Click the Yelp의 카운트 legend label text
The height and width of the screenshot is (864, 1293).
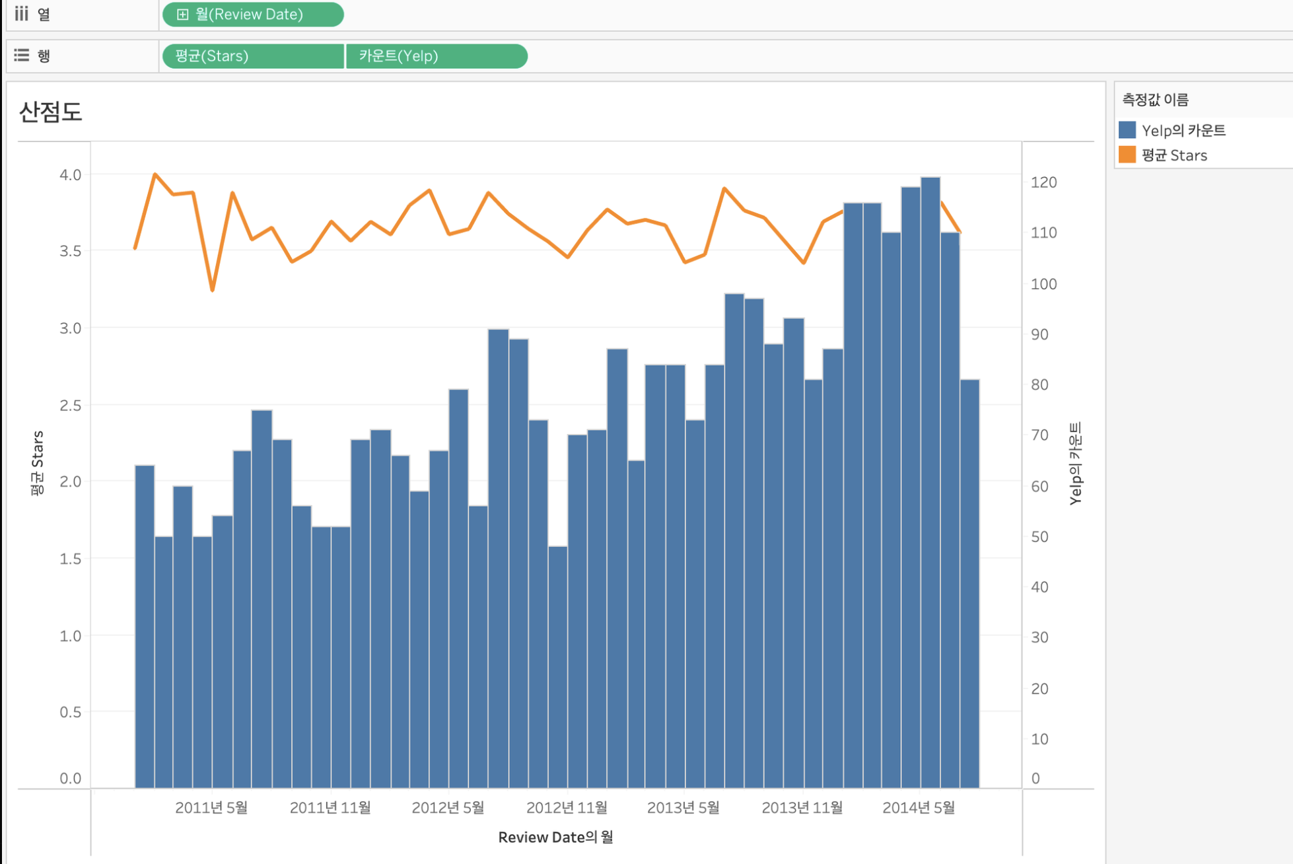pos(1183,131)
